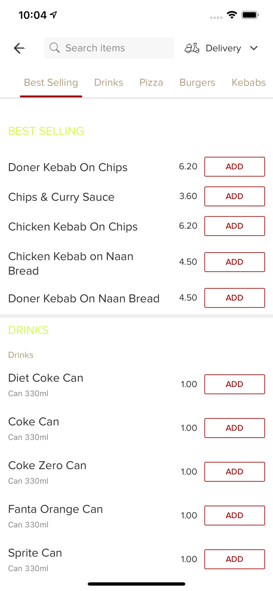Open the Pizza category tab
This screenshot has width=273, height=591.
tap(151, 83)
